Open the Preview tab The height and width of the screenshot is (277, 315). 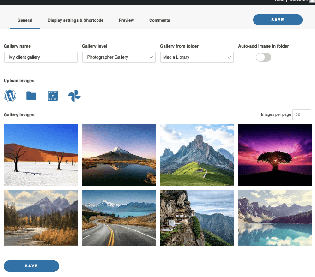126,20
